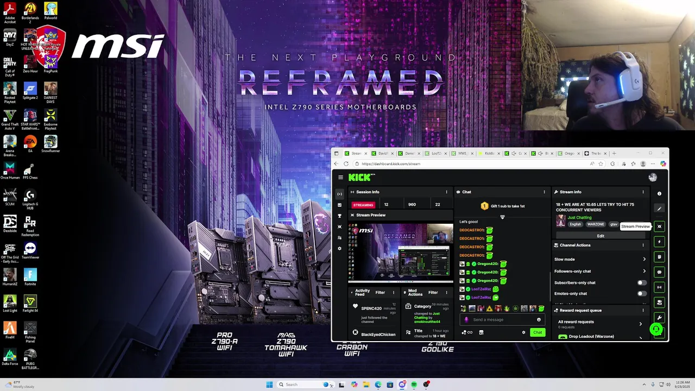Click the Stream Preview widget icon in right rail

tap(659, 226)
